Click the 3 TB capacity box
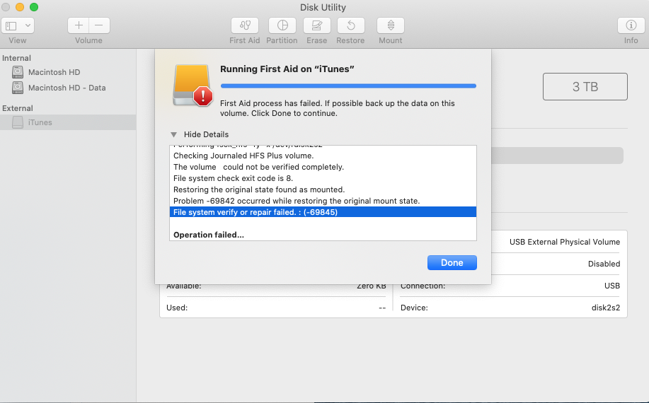Image resolution: width=649 pixels, height=403 pixels. (x=585, y=87)
